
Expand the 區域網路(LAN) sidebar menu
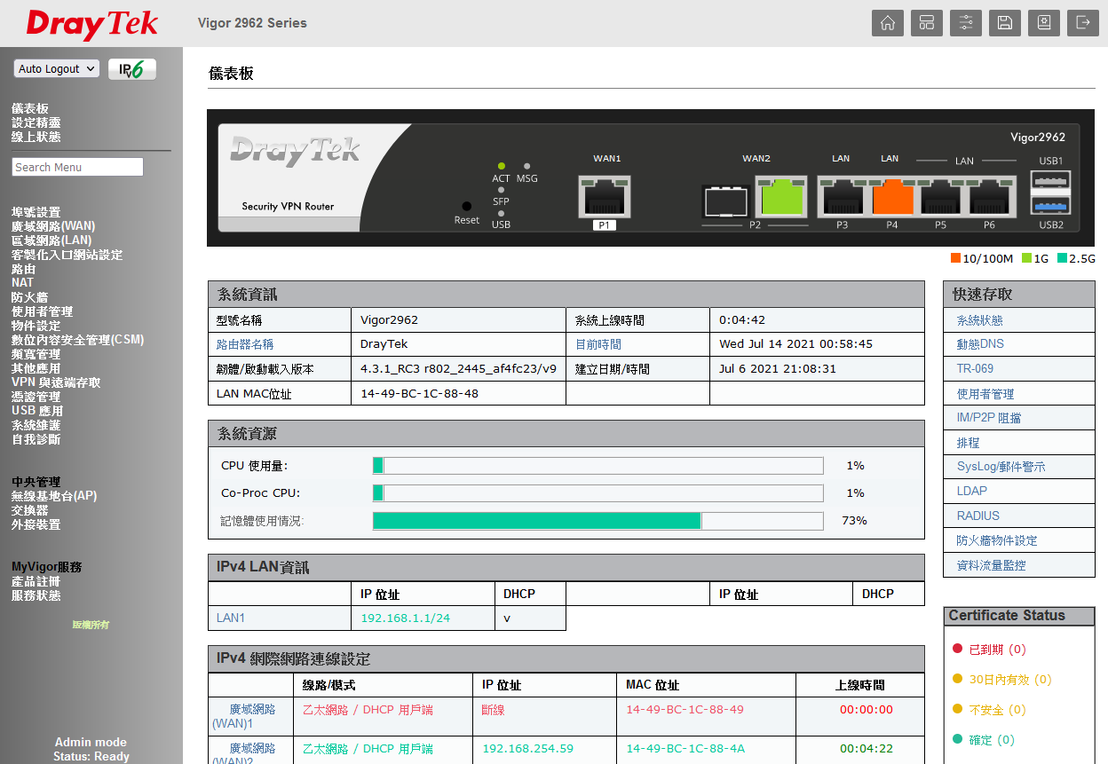[x=51, y=240]
